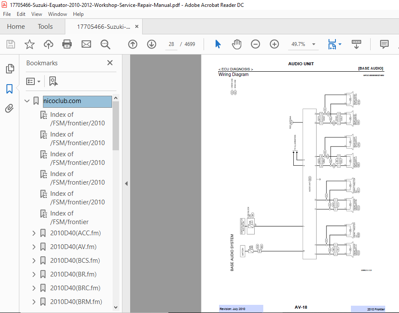Image resolution: width=399 pixels, height=313 pixels.
Task: Expand the 2010D40(BRM.fm) bookmark
Action: pos(34,302)
